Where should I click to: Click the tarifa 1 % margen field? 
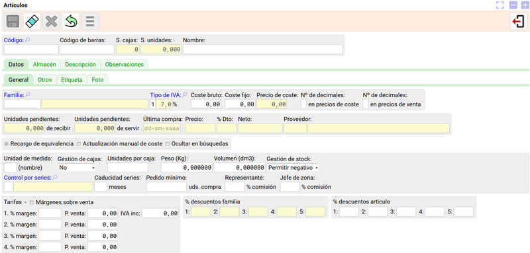[x=50, y=213]
